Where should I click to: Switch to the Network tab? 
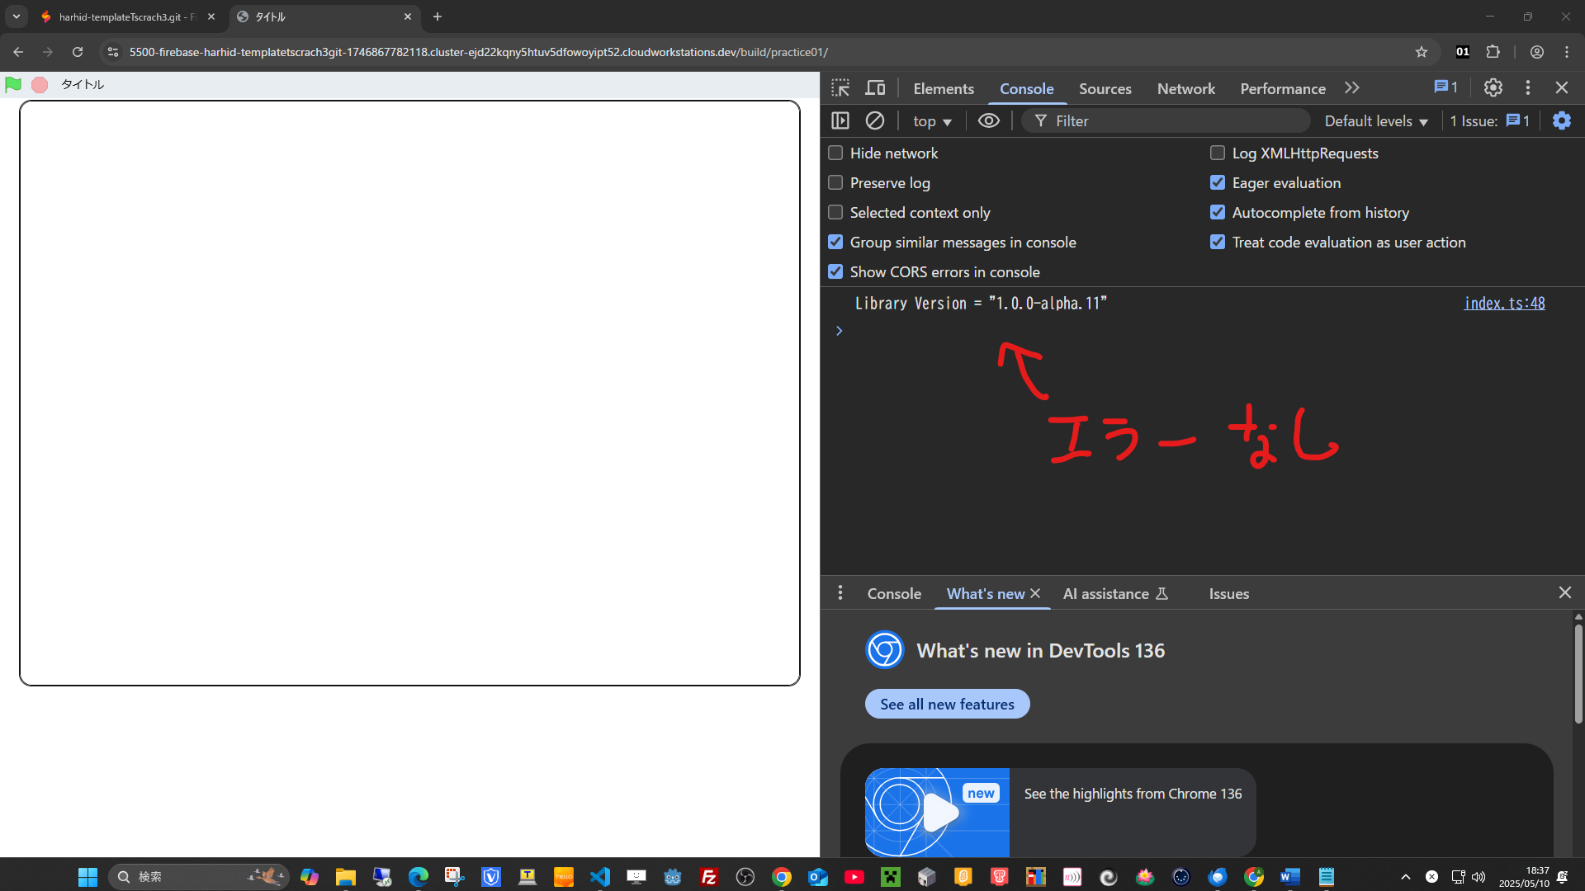[x=1185, y=88]
